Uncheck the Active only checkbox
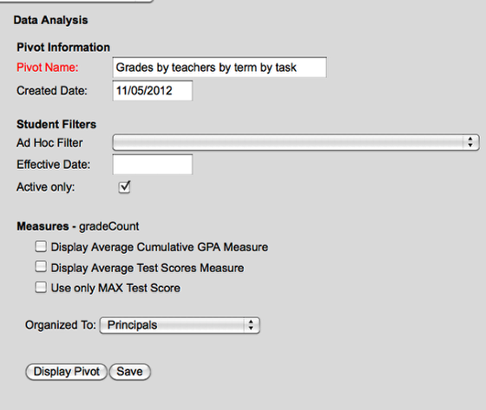The image size is (486, 410). (x=124, y=187)
